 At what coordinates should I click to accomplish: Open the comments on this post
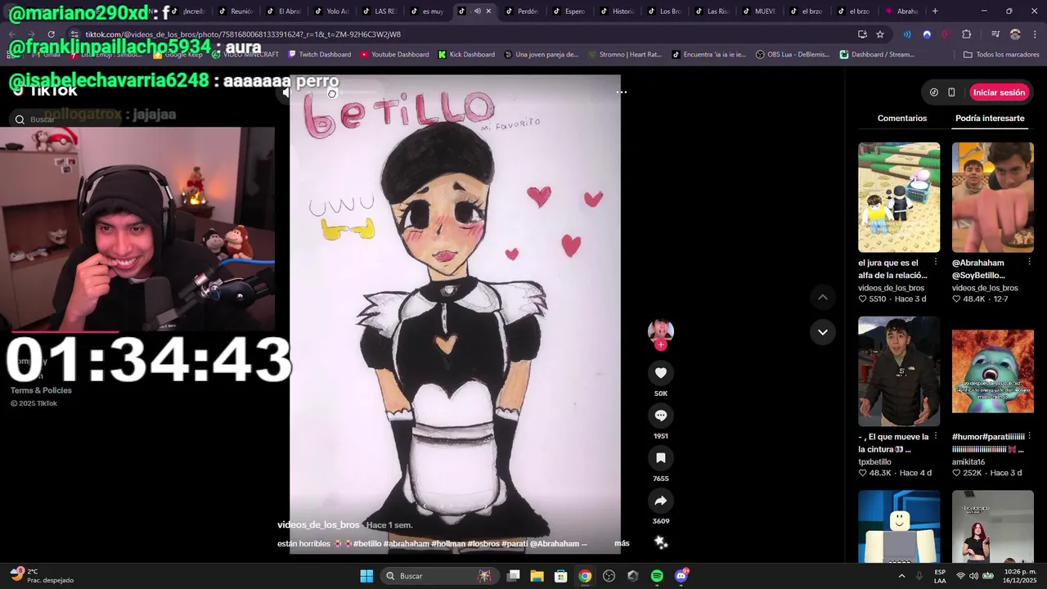tap(661, 416)
